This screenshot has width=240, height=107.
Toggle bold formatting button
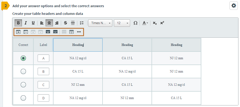[18, 23]
